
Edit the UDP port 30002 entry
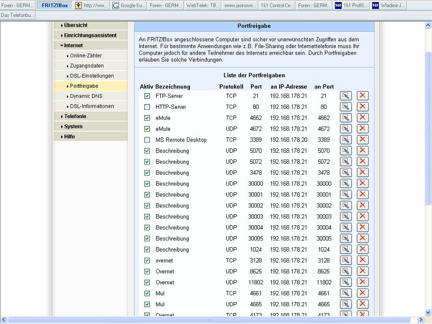[x=346, y=205]
